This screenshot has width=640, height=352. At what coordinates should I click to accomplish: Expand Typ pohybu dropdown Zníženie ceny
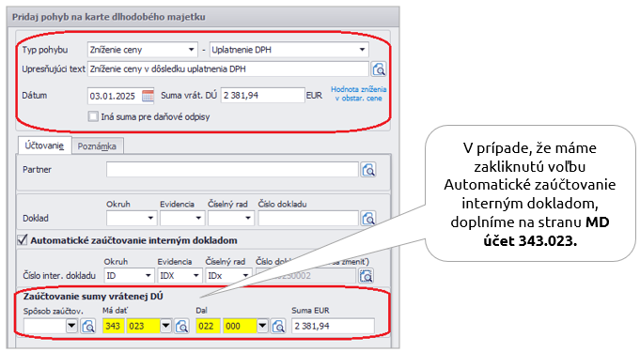[191, 50]
